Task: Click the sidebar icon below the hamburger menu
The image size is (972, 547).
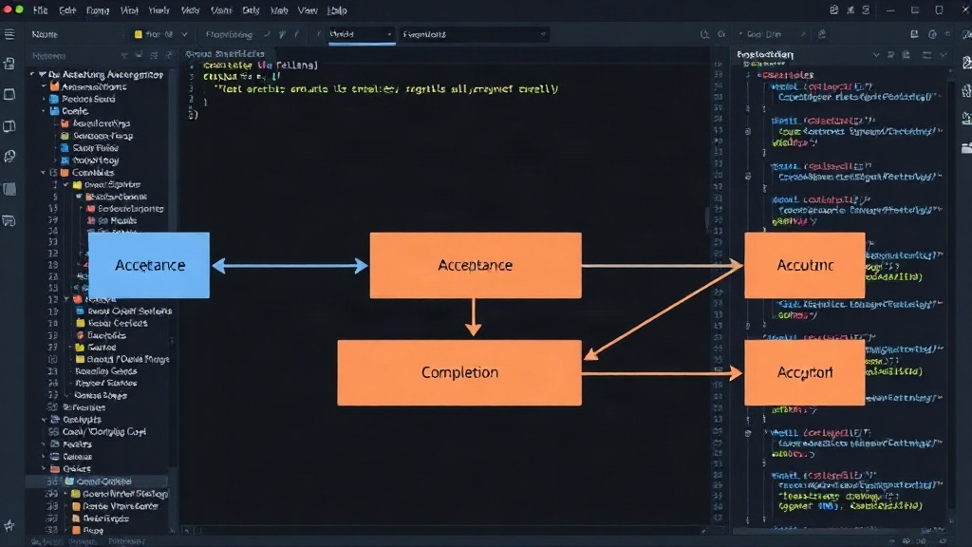Action: click(x=9, y=64)
